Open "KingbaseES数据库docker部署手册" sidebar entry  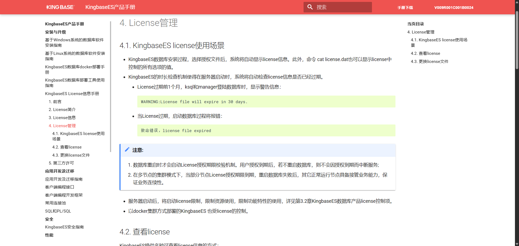click(75, 69)
